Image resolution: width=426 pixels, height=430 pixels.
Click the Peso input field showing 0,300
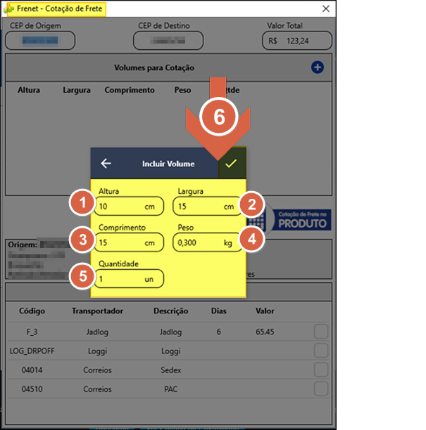point(207,242)
